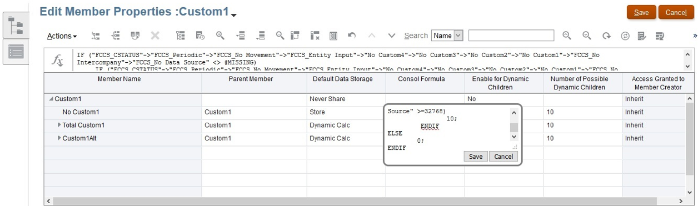The height and width of the screenshot is (206, 698).
Task: Click the formula popup scrollbar down arrow
Action: [x=513, y=137]
